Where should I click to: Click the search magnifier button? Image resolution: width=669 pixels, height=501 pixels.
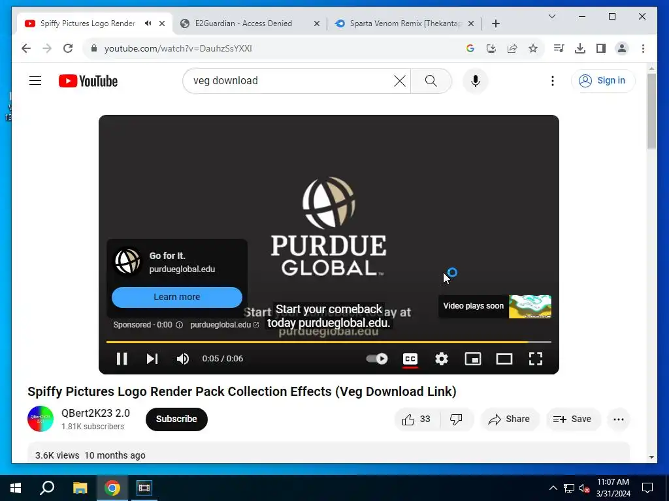[x=431, y=80]
